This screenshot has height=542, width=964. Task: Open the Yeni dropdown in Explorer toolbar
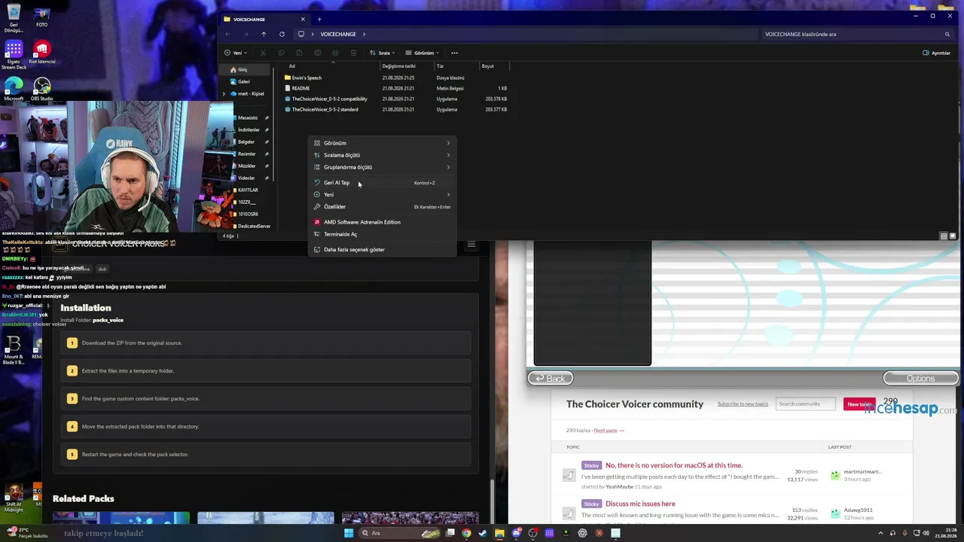236,53
